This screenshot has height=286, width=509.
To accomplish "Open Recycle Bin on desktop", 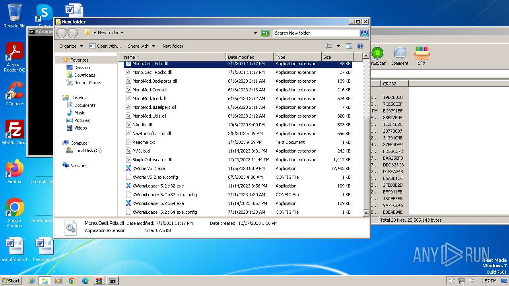I will tap(14, 16).
